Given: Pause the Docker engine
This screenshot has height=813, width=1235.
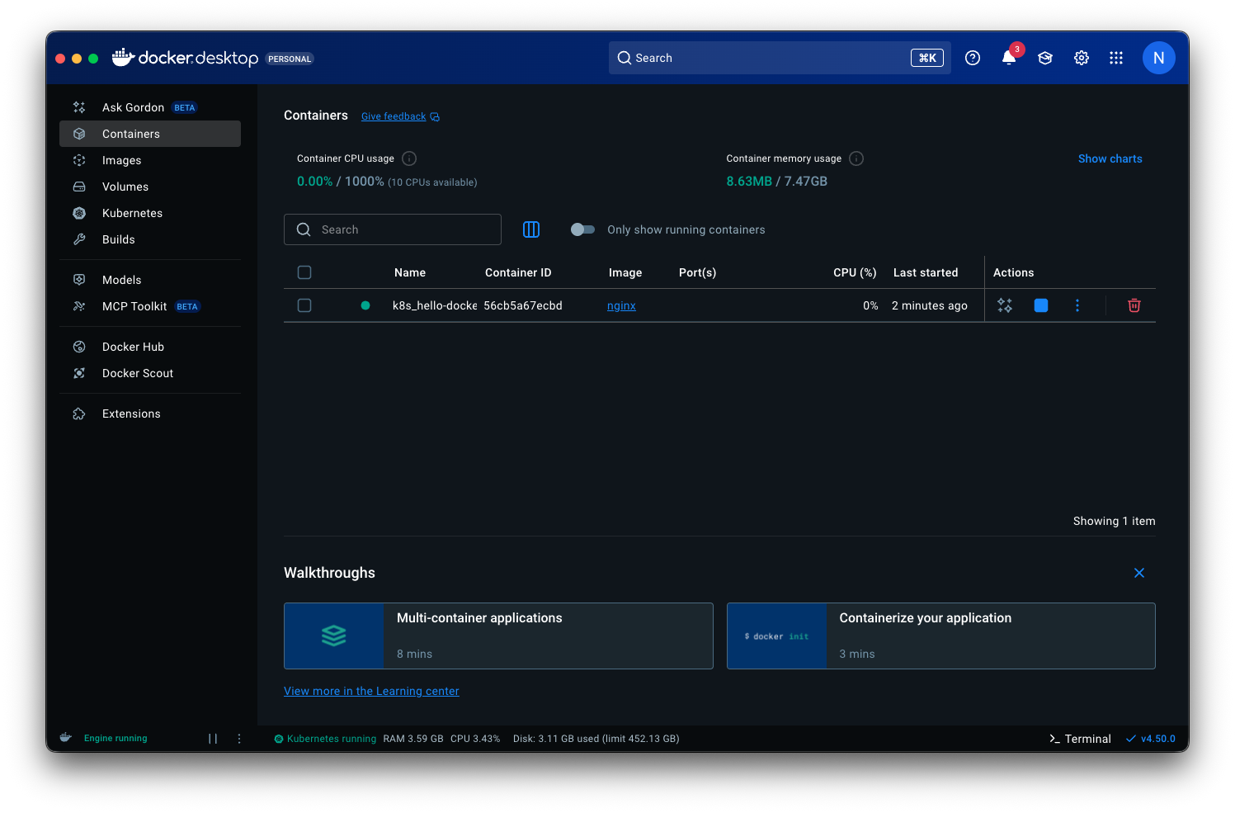Looking at the screenshot, I should point(213,739).
